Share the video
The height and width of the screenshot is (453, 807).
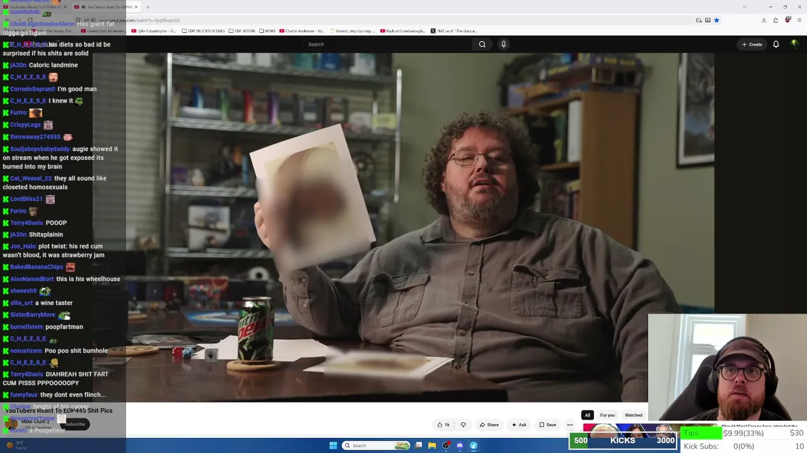489,425
